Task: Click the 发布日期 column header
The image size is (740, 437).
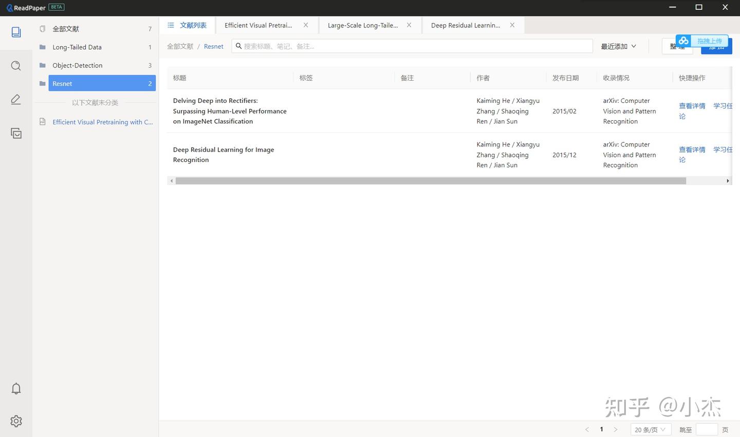Action: pyautogui.click(x=566, y=78)
